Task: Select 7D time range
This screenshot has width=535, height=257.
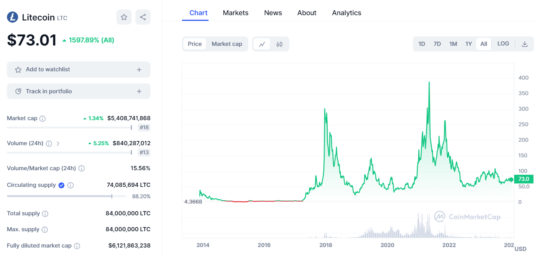Action: (x=437, y=44)
